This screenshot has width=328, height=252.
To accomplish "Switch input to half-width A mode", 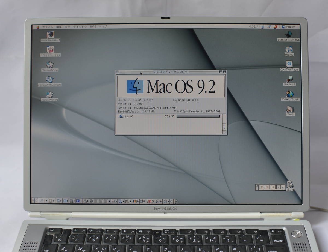I will click(278, 187).
